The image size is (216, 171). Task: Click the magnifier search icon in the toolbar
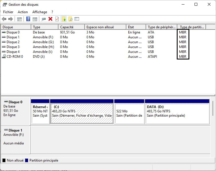point(70,19)
